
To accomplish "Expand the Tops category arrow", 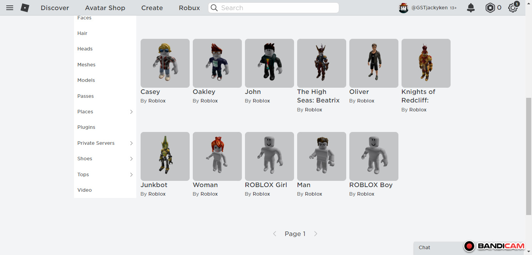I will (x=131, y=175).
